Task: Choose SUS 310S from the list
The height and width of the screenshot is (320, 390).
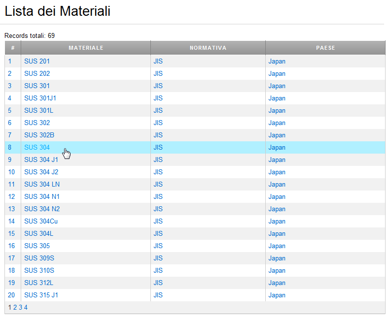Action: coord(39,270)
